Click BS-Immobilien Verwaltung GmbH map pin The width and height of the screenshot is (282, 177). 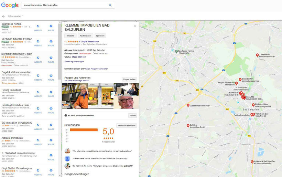(253, 105)
